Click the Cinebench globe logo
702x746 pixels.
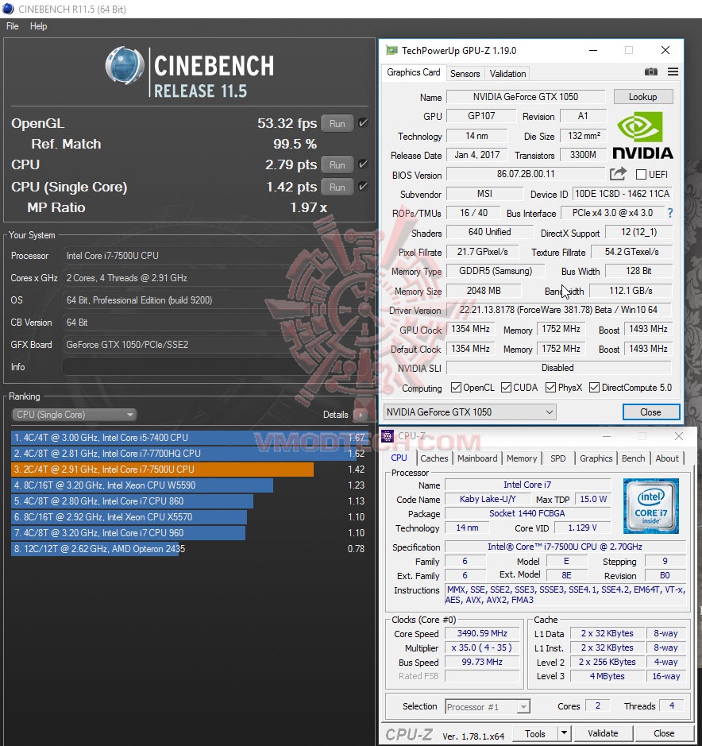[125, 65]
